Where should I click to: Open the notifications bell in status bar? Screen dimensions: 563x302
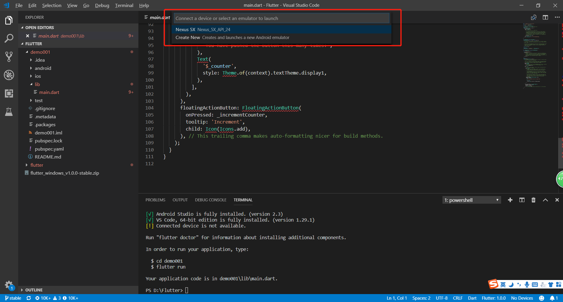554,298
